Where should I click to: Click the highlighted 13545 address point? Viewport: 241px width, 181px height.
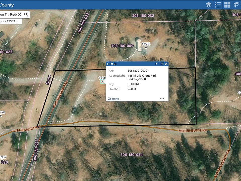click(102, 81)
